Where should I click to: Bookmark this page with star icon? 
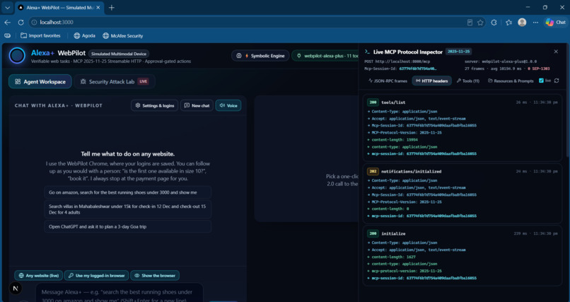[480, 23]
